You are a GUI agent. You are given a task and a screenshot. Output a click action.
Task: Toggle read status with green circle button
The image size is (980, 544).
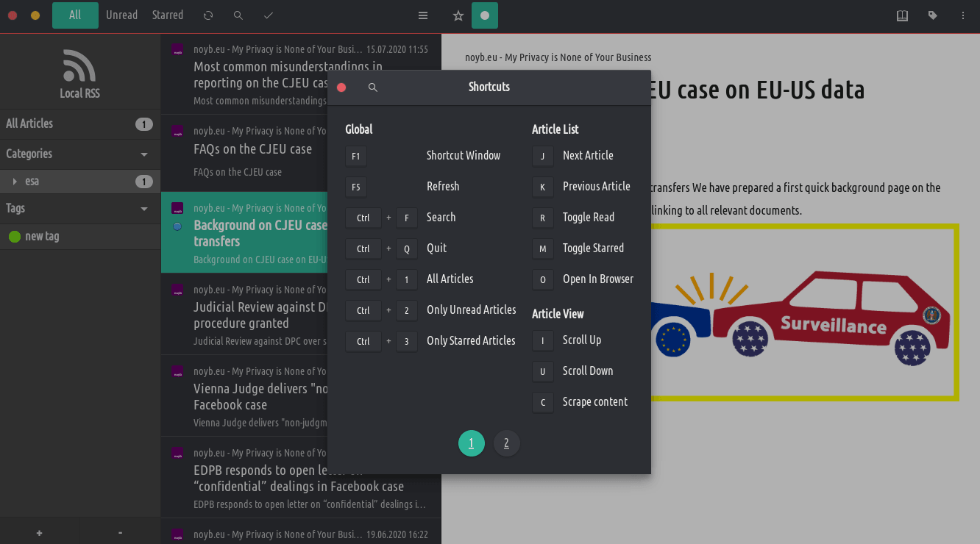pyautogui.click(x=485, y=15)
